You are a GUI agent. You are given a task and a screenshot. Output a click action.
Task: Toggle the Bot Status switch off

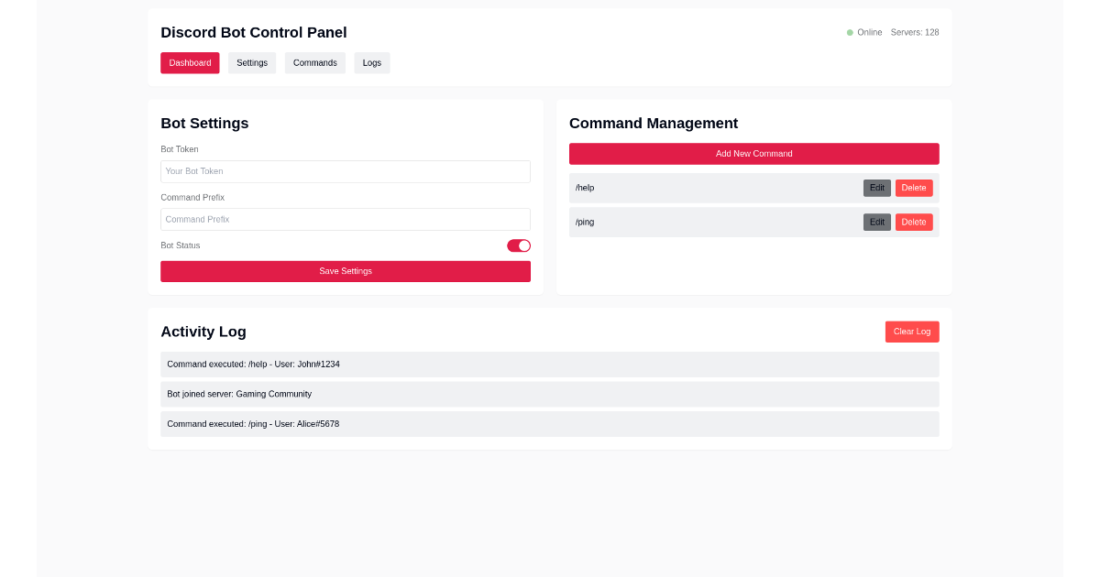pos(518,245)
